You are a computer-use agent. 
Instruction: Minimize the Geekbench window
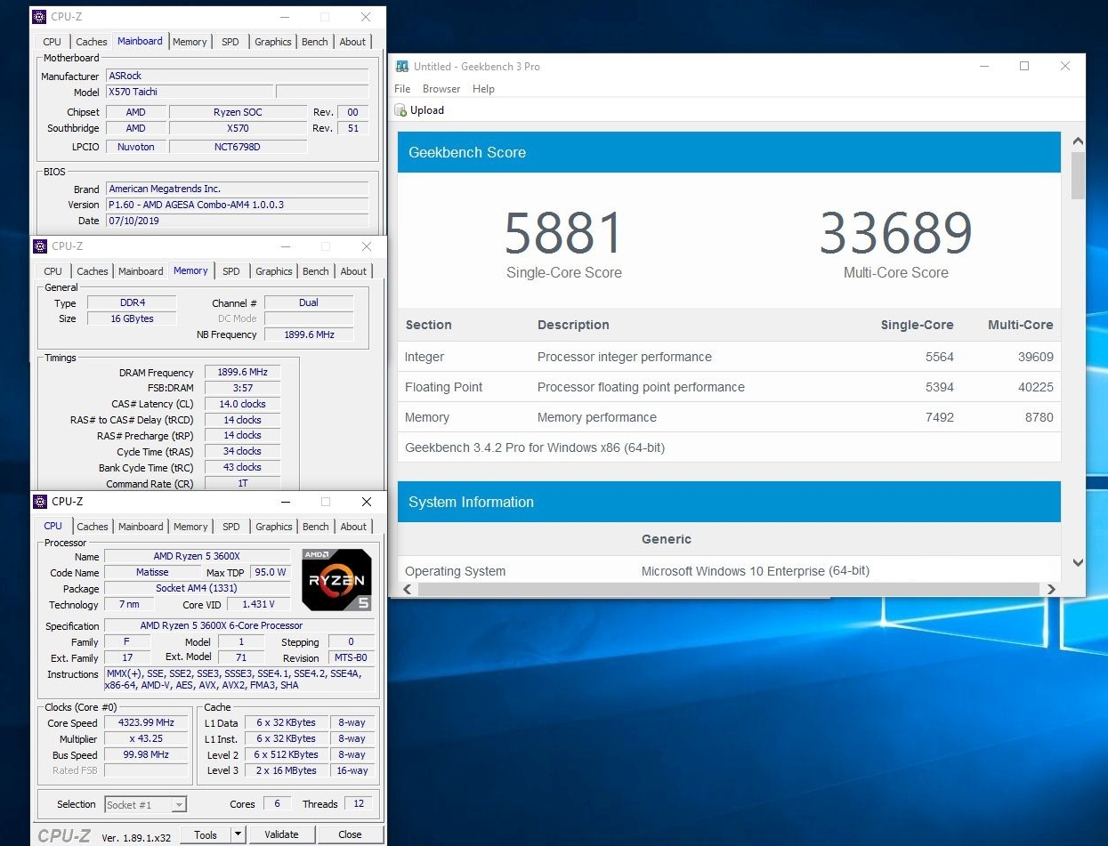coord(984,66)
